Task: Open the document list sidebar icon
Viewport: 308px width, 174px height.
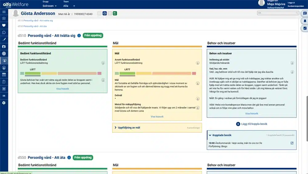Action: 4,89
